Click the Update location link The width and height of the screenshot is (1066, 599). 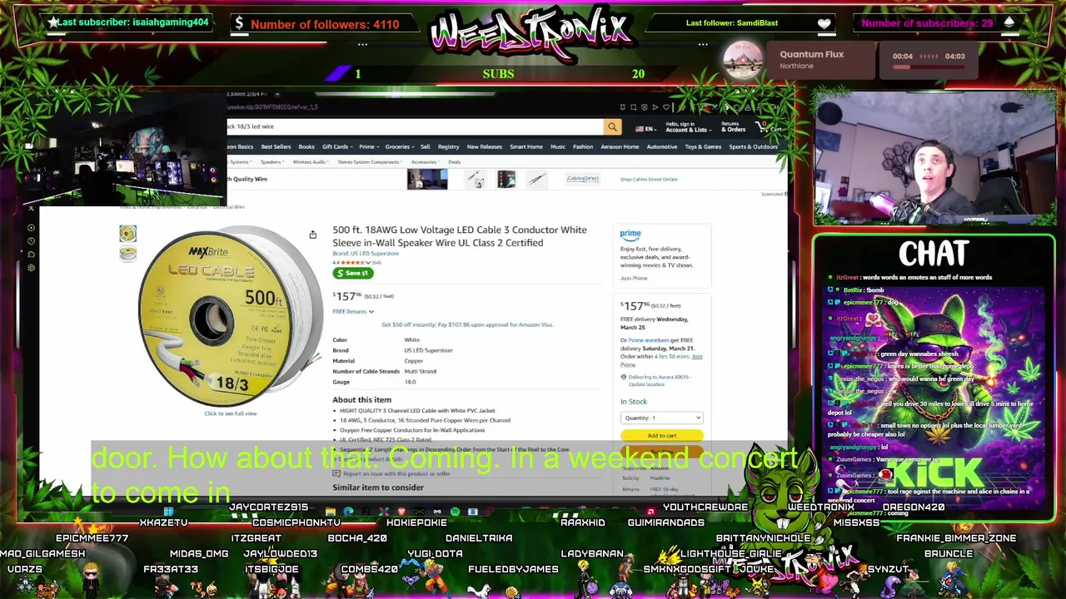pyautogui.click(x=647, y=384)
